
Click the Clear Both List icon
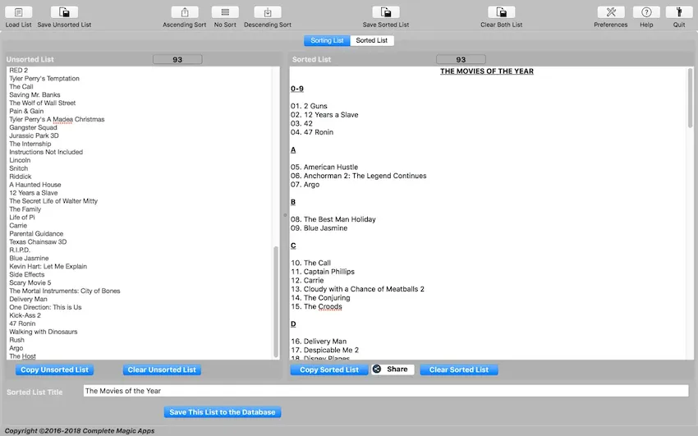point(501,12)
